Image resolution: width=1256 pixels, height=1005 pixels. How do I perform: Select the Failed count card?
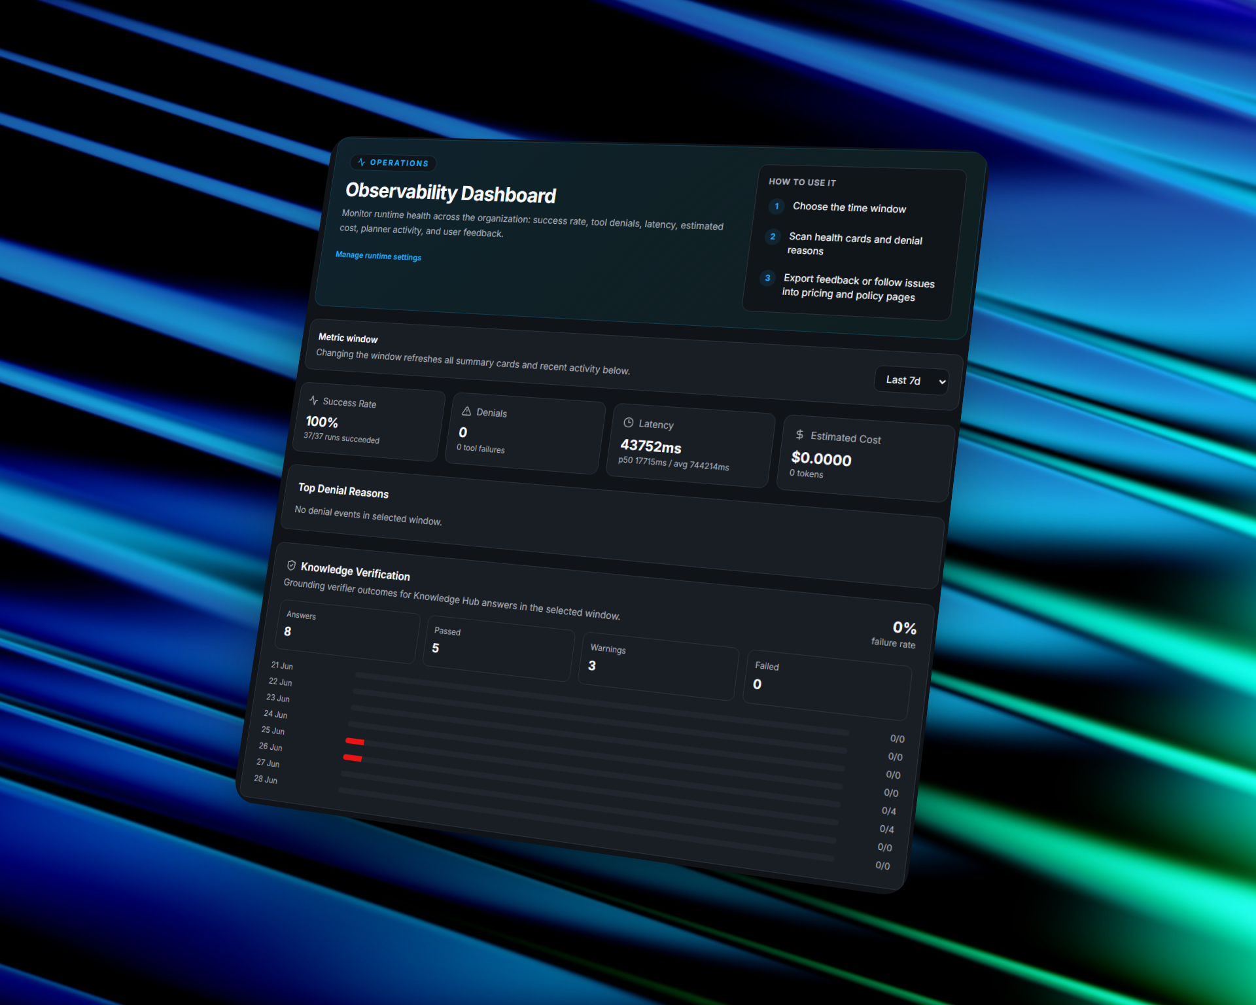tap(827, 684)
